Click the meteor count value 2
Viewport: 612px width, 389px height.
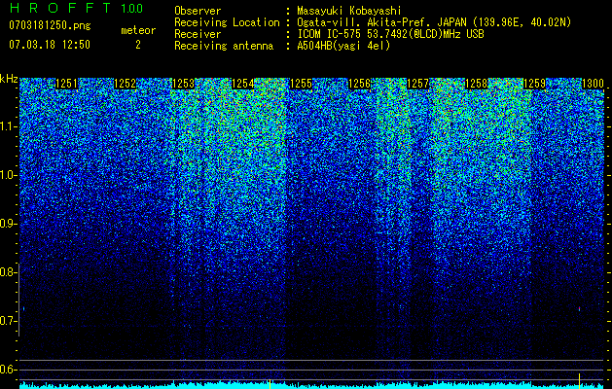[x=138, y=45]
